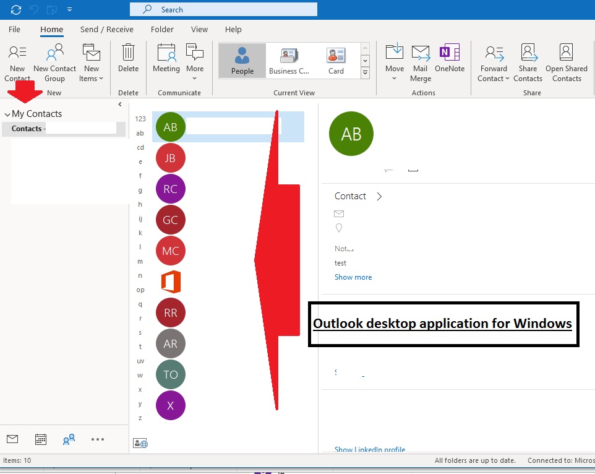Click the email envelope icon in contact details
Viewport: 595px width, 474px height.
click(339, 213)
